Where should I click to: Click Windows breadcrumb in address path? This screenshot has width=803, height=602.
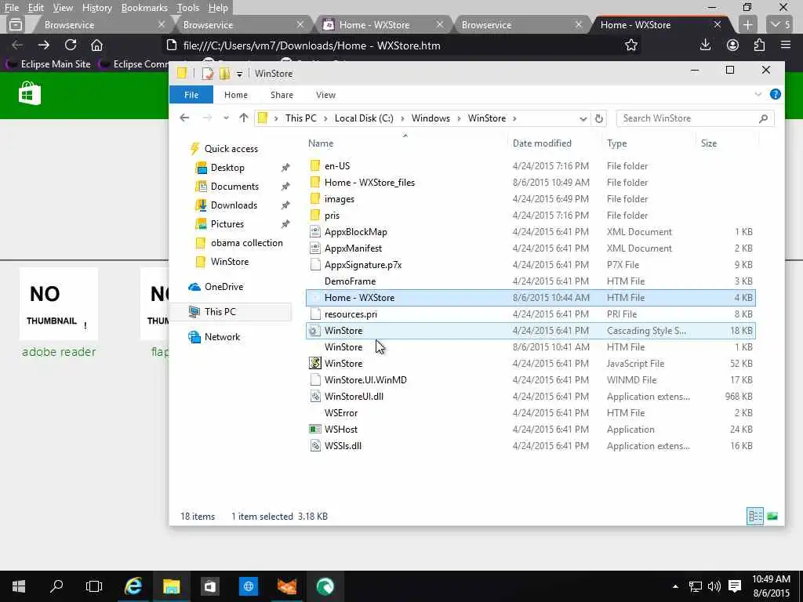click(431, 118)
